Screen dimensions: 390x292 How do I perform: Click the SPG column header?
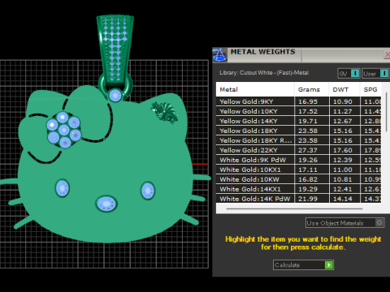(x=370, y=89)
